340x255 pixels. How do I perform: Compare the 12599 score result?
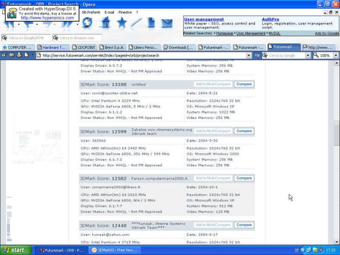244,131
